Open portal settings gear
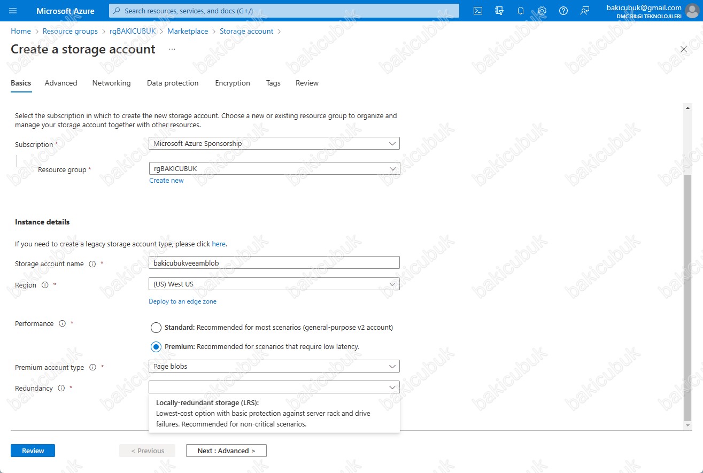The height and width of the screenshot is (473, 703). tap(542, 11)
